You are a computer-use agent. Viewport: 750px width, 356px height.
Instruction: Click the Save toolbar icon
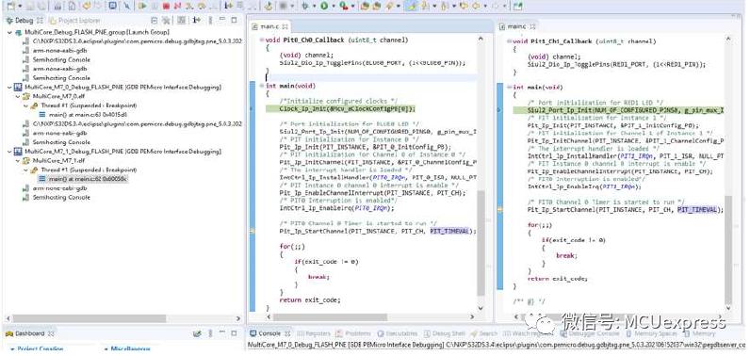[29, 7]
